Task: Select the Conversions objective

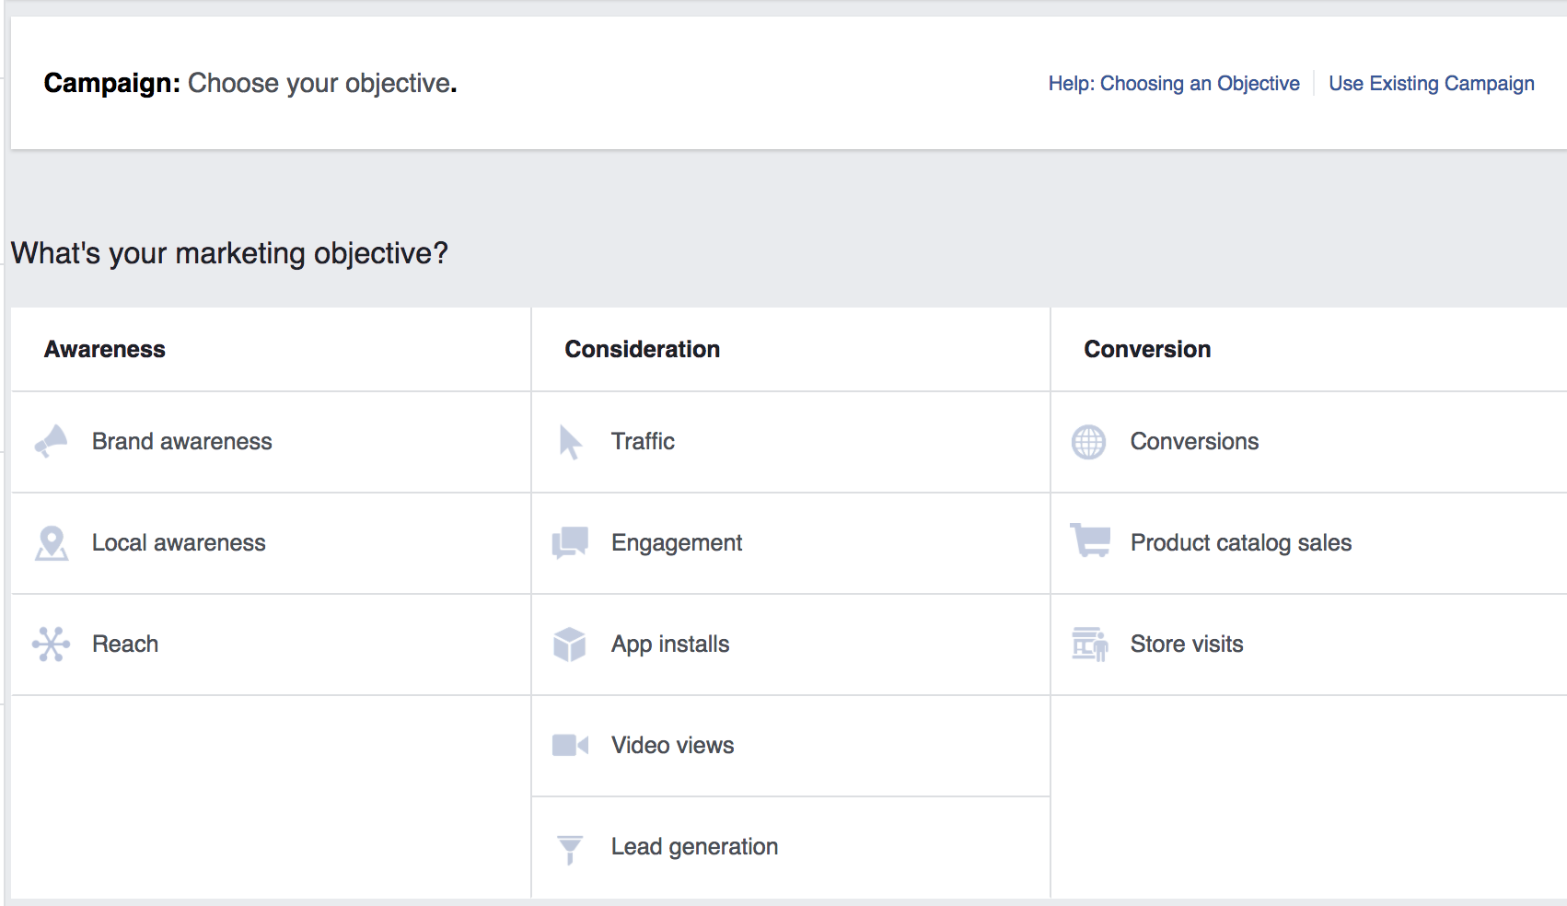Action: tap(1192, 441)
